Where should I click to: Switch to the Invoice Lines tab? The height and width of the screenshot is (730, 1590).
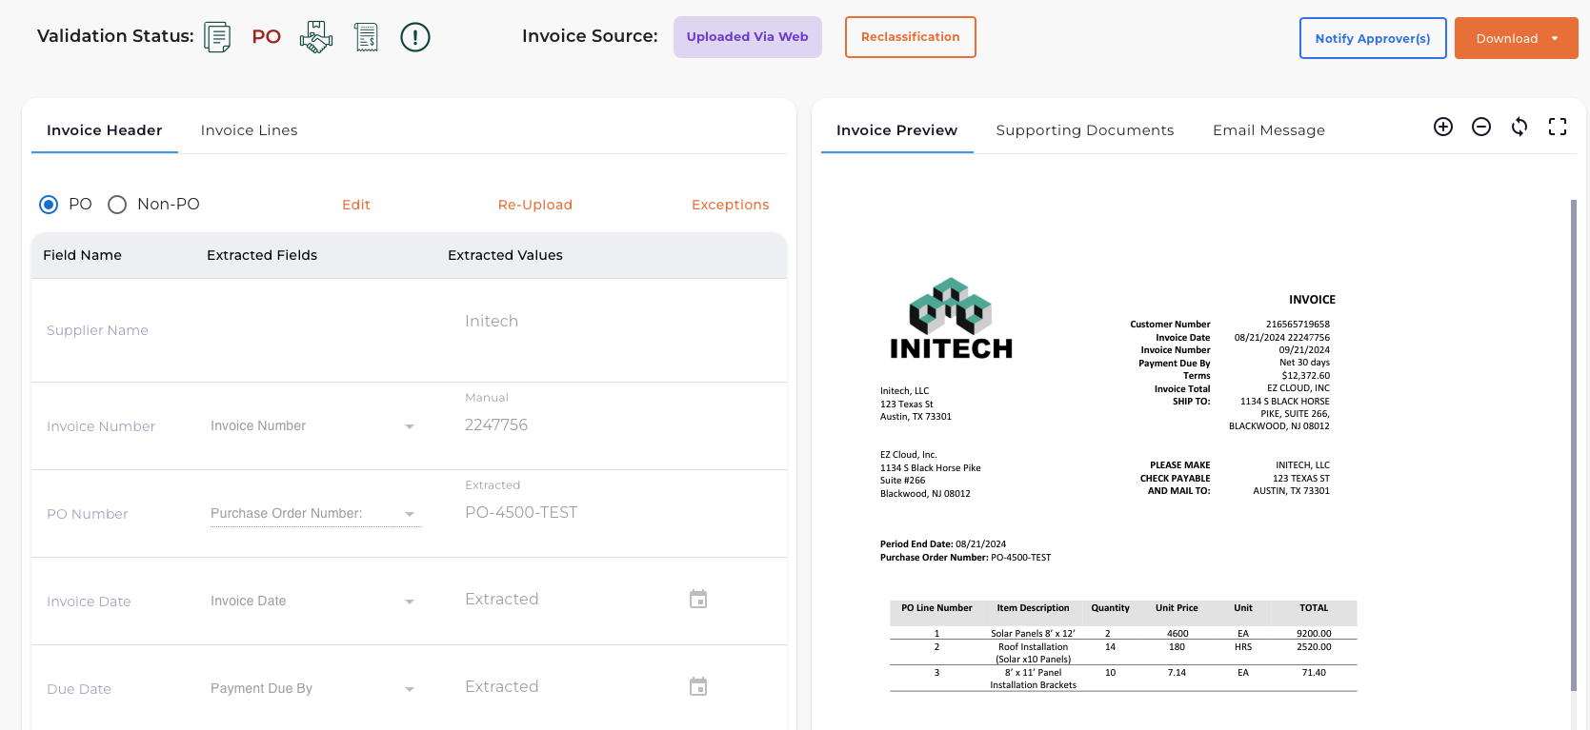point(250,130)
